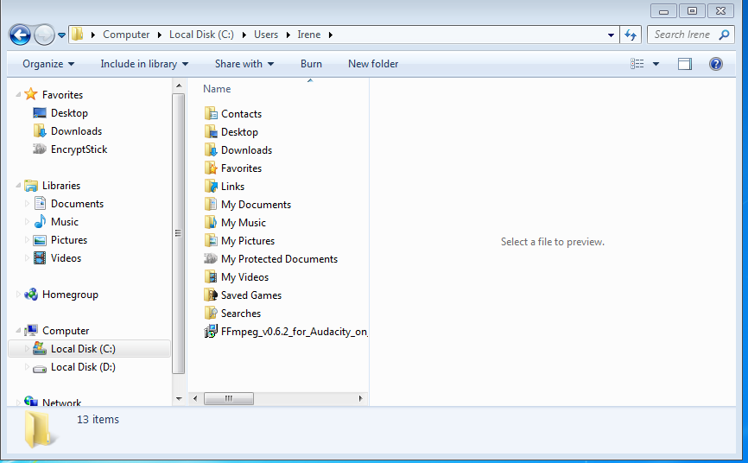Image resolution: width=748 pixels, height=463 pixels.
Task: Select the My Documents folder
Action: point(256,205)
